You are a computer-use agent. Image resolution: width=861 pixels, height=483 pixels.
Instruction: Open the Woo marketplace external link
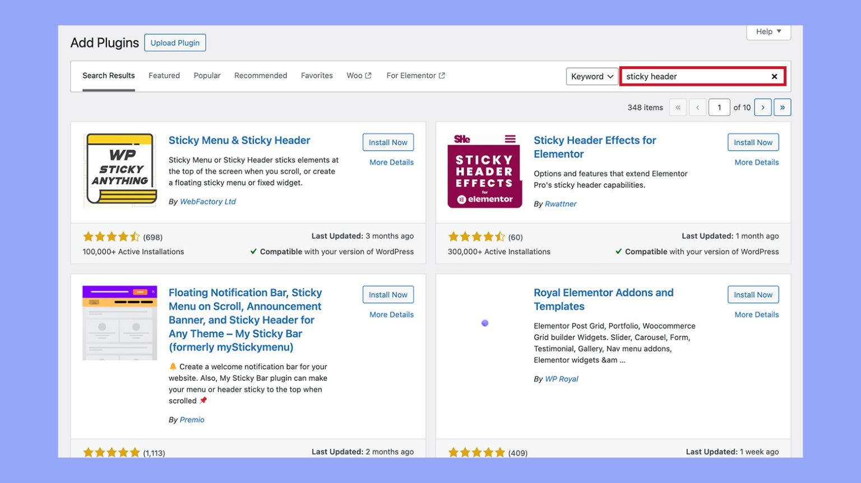click(358, 75)
